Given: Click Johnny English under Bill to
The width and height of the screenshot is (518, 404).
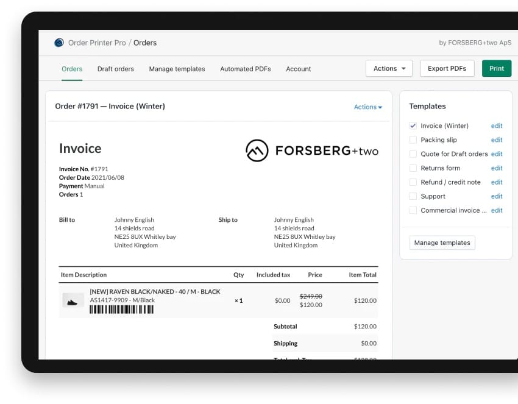Looking at the screenshot, I should [134, 220].
